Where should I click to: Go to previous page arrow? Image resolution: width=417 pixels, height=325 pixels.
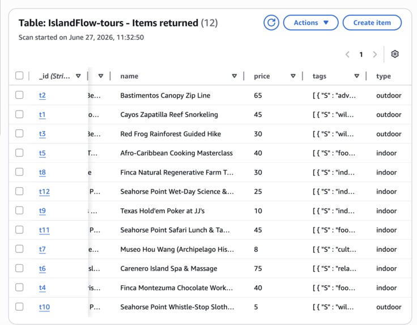(347, 54)
